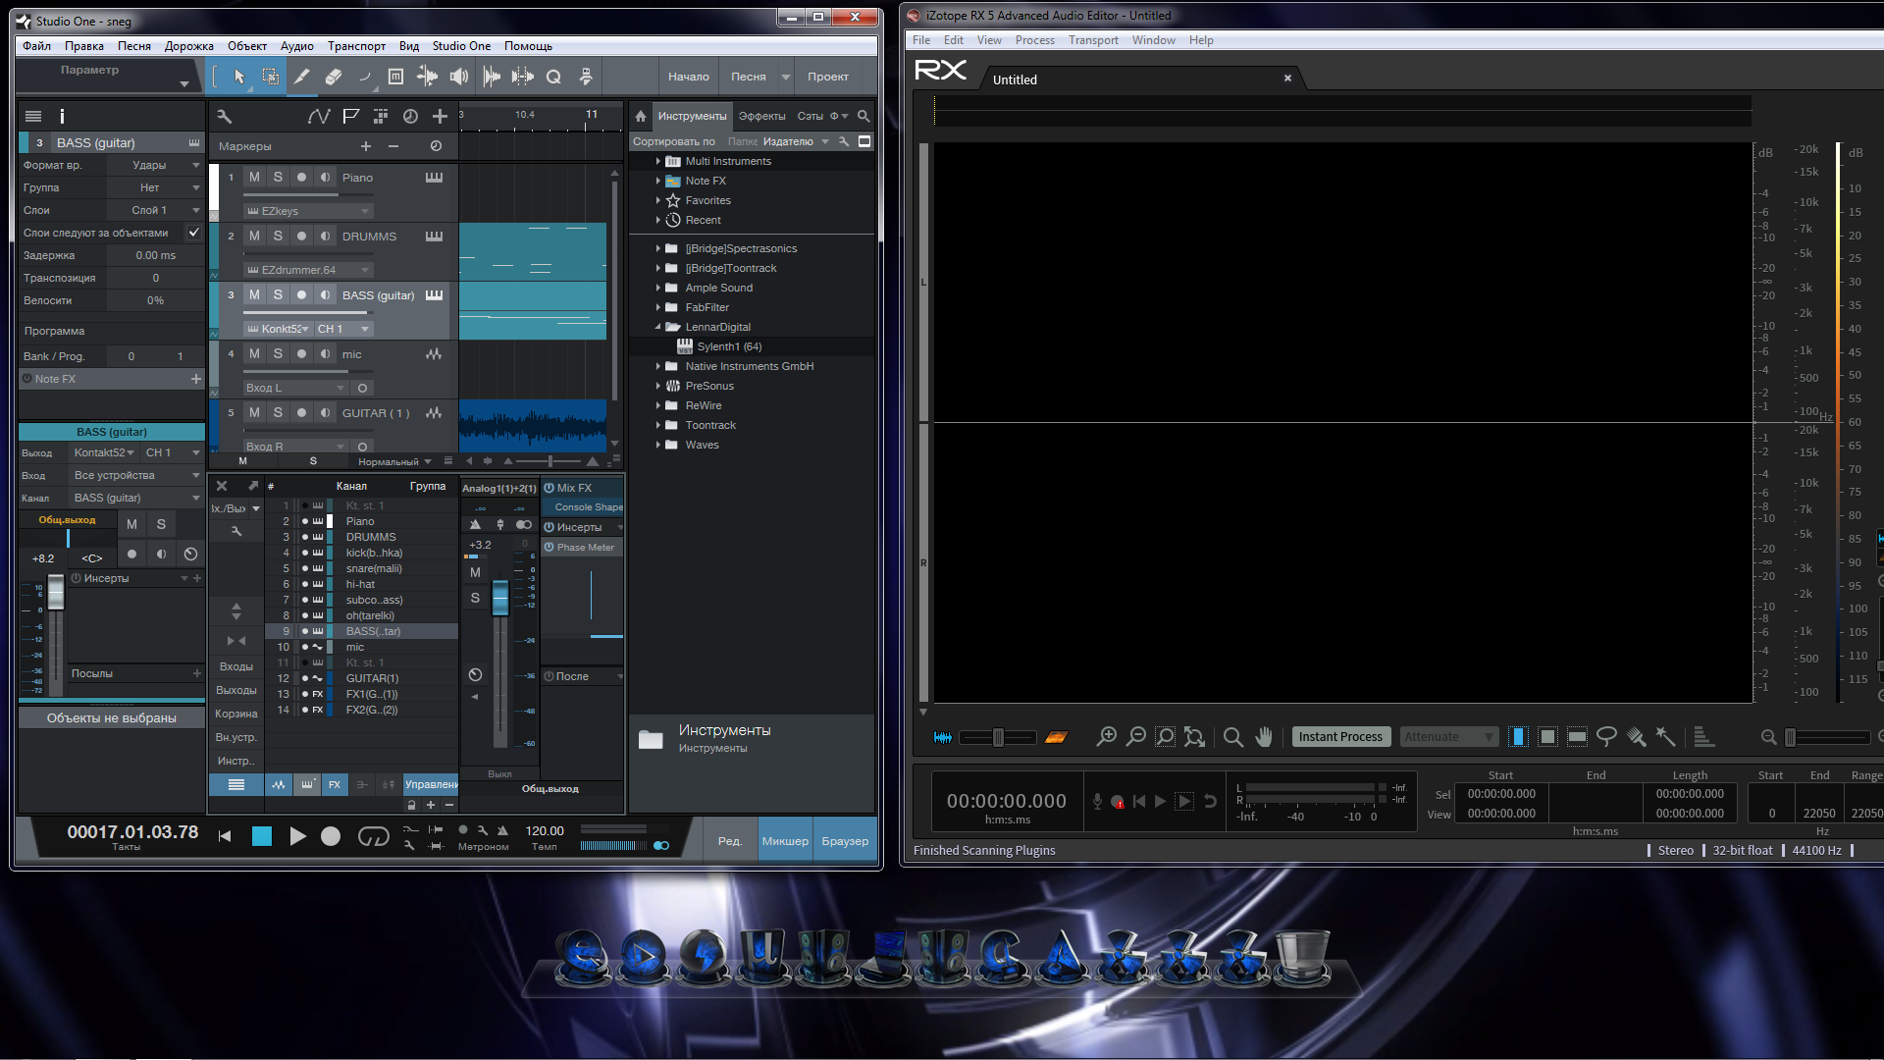Open the Quantize tool in Studio One toolbar

pos(553,77)
